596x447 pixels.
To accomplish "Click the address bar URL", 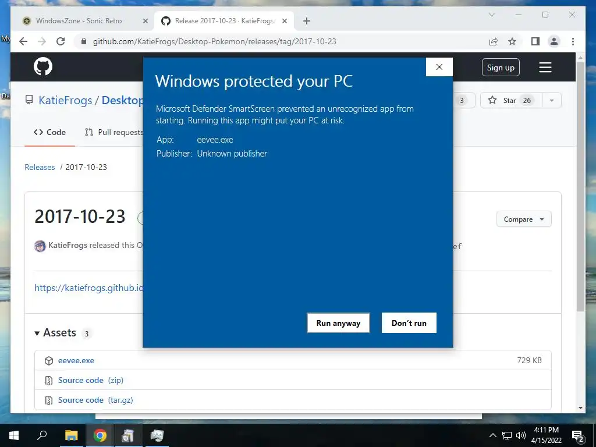I will (x=215, y=41).
